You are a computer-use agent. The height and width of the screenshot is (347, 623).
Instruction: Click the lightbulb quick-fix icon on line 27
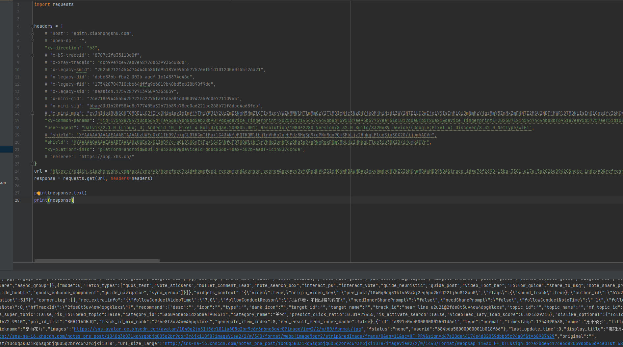tap(39, 193)
